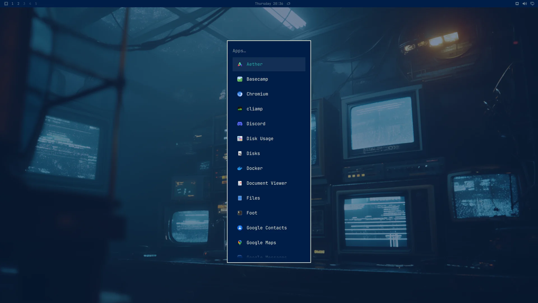Select the Foot terminal entry
538x303 pixels.
click(269, 213)
